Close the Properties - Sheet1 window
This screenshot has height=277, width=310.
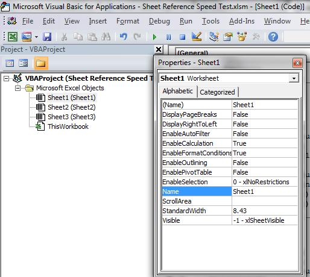pyautogui.click(x=297, y=63)
